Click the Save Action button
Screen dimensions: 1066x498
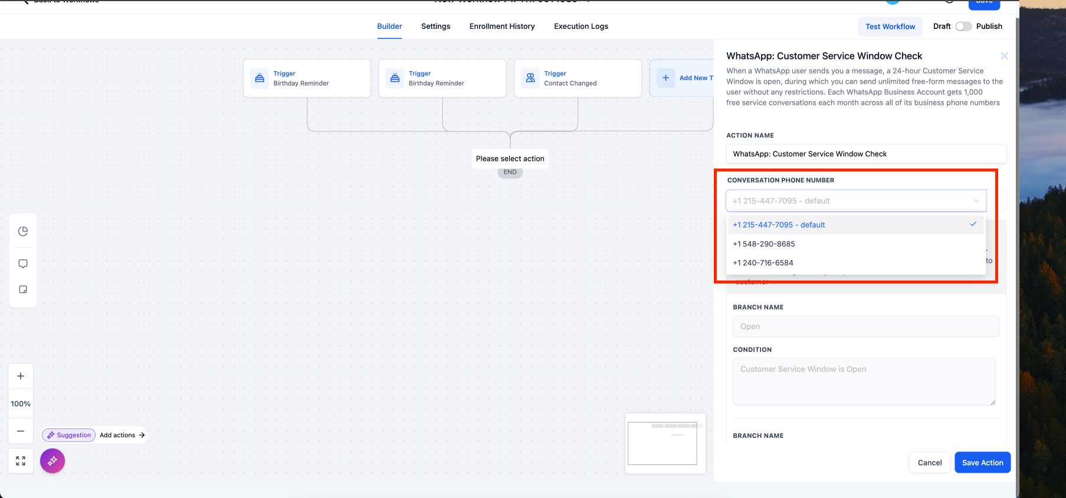coord(982,463)
